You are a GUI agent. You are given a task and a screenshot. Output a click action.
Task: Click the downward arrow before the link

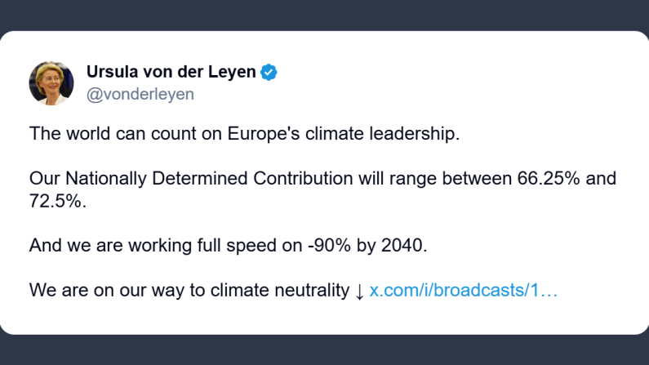(x=359, y=291)
